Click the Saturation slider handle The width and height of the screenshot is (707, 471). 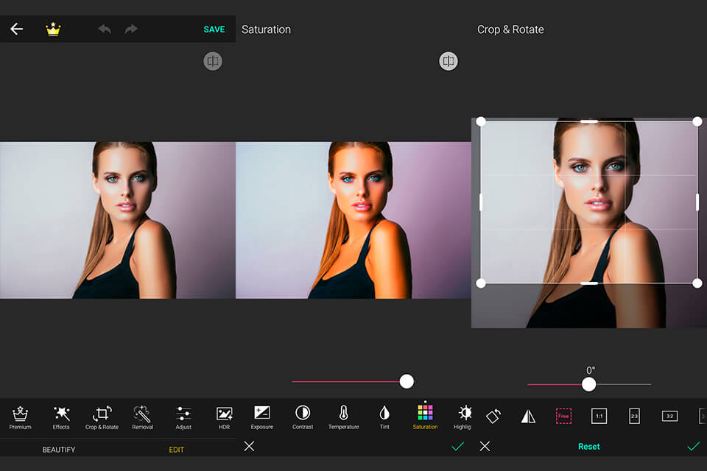coord(407,381)
